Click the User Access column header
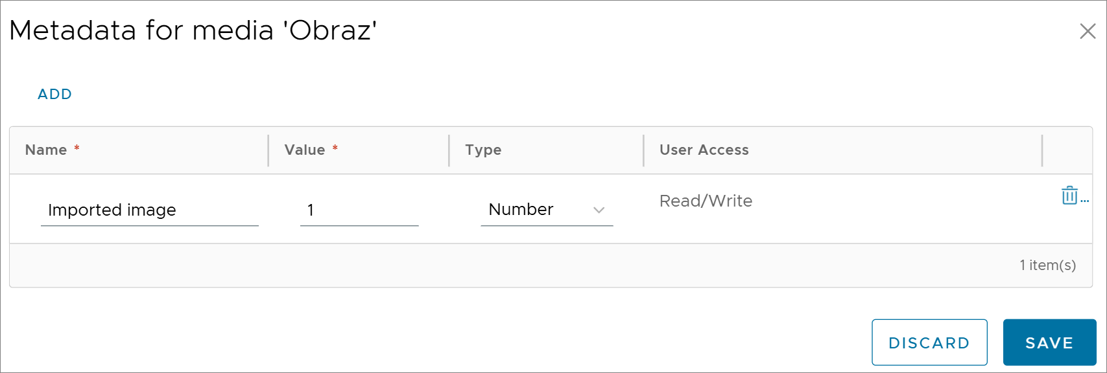This screenshot has width=1107, height=373. click(704, 150)
